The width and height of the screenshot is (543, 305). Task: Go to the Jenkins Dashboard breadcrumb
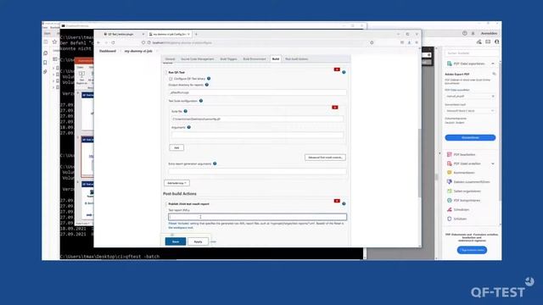108,51
